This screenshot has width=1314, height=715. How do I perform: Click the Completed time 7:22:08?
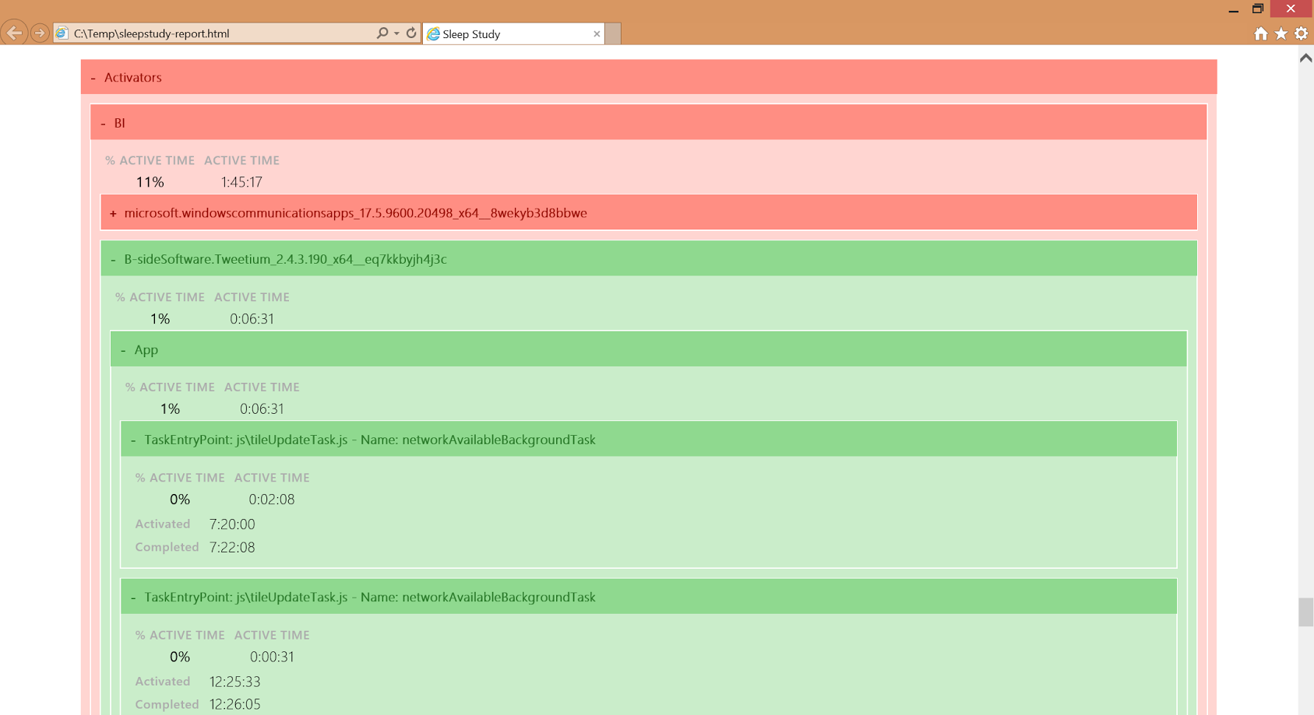point(232,547)
